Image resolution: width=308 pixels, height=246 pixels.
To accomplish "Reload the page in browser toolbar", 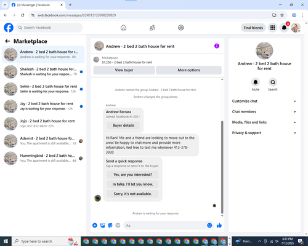I will click(x=23, y=15).
